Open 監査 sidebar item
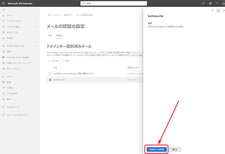Image resolution: width=225 pixels, height=154 pixels. click(x=9, y=82)
